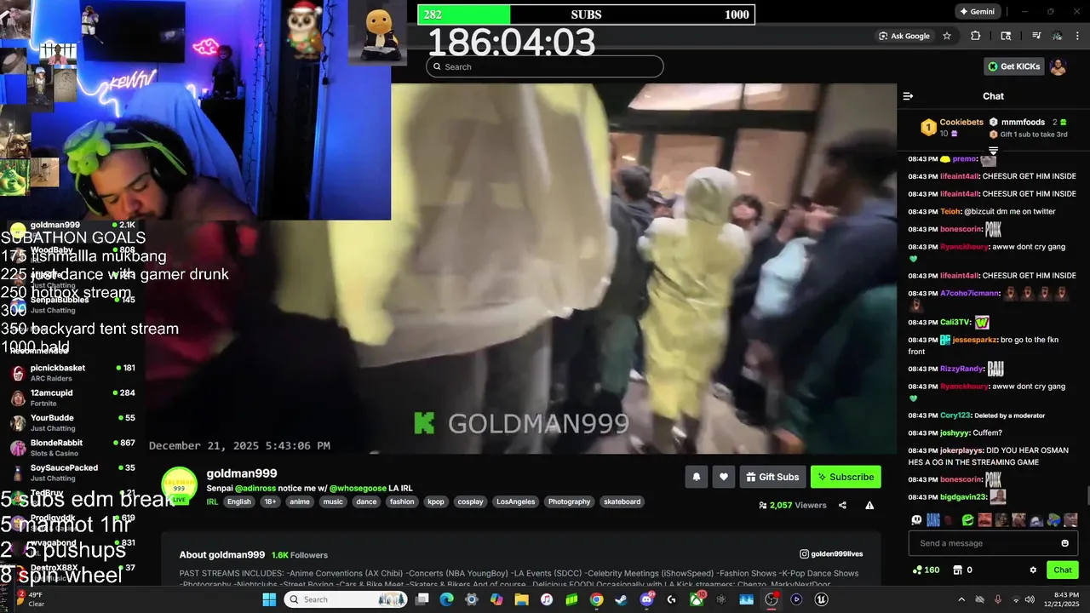This screenshot has width=1090, height=613.
Task: Click the green Chat send button
Action: (1063, 570)
